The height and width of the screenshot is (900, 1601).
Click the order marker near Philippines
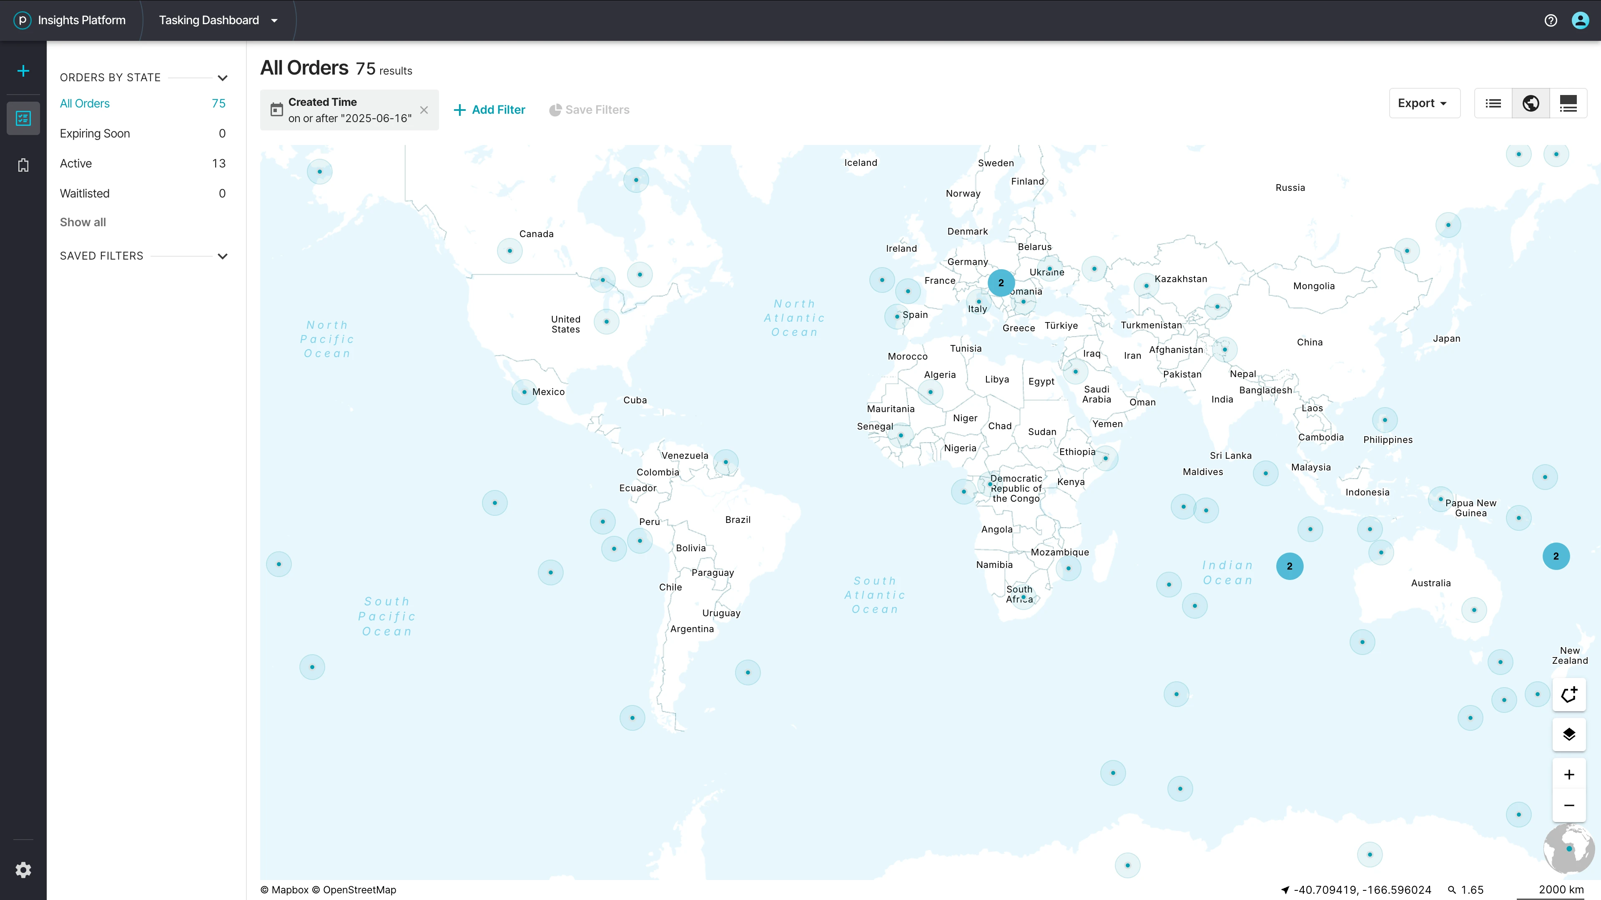(x=1385, y=420)
